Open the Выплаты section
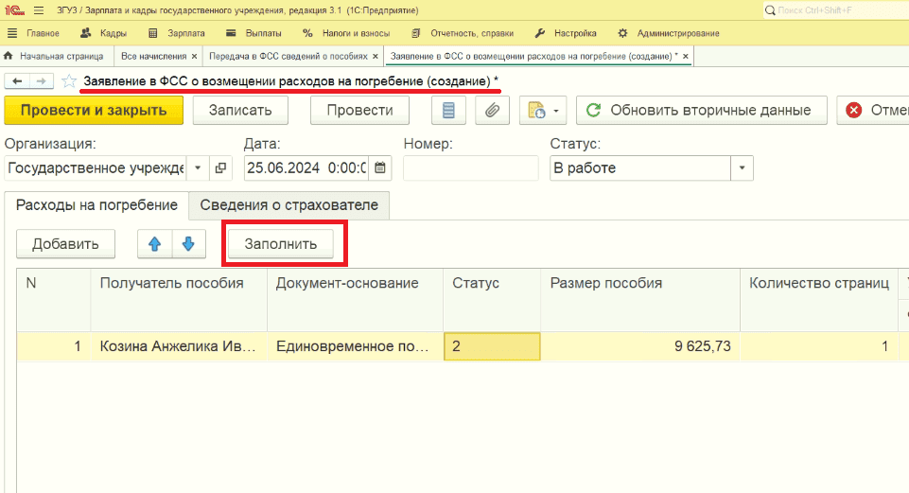The height and width of the screenshot is (493, 909). tap(253, 33)
